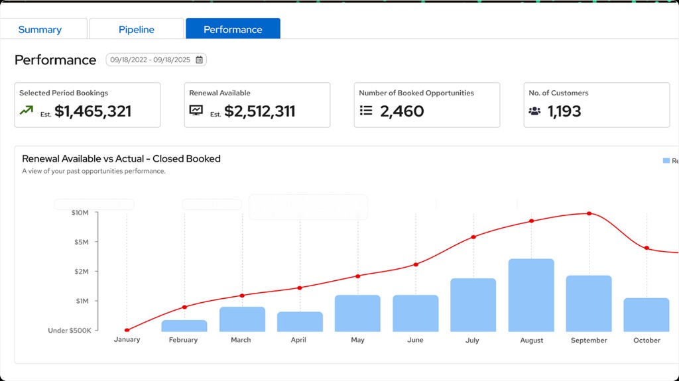This screenshot has width=679, height=381.
Task: Click the February bar in chart
Action: click(x=184, y=326)
